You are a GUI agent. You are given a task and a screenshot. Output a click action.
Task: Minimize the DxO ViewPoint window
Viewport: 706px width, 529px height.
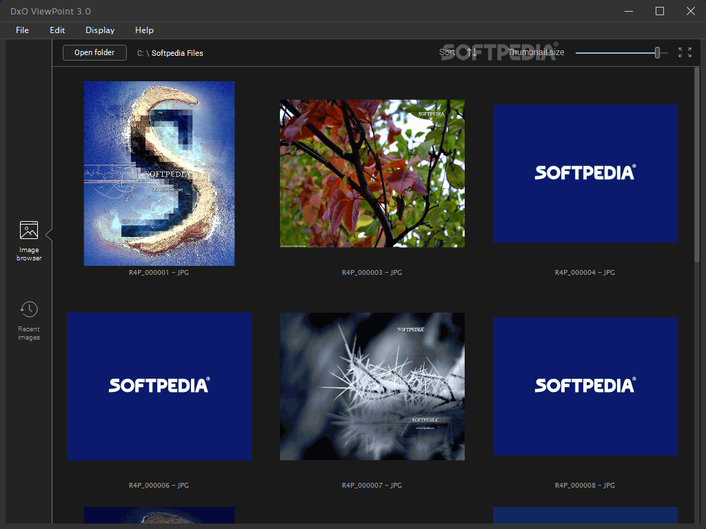629,11
